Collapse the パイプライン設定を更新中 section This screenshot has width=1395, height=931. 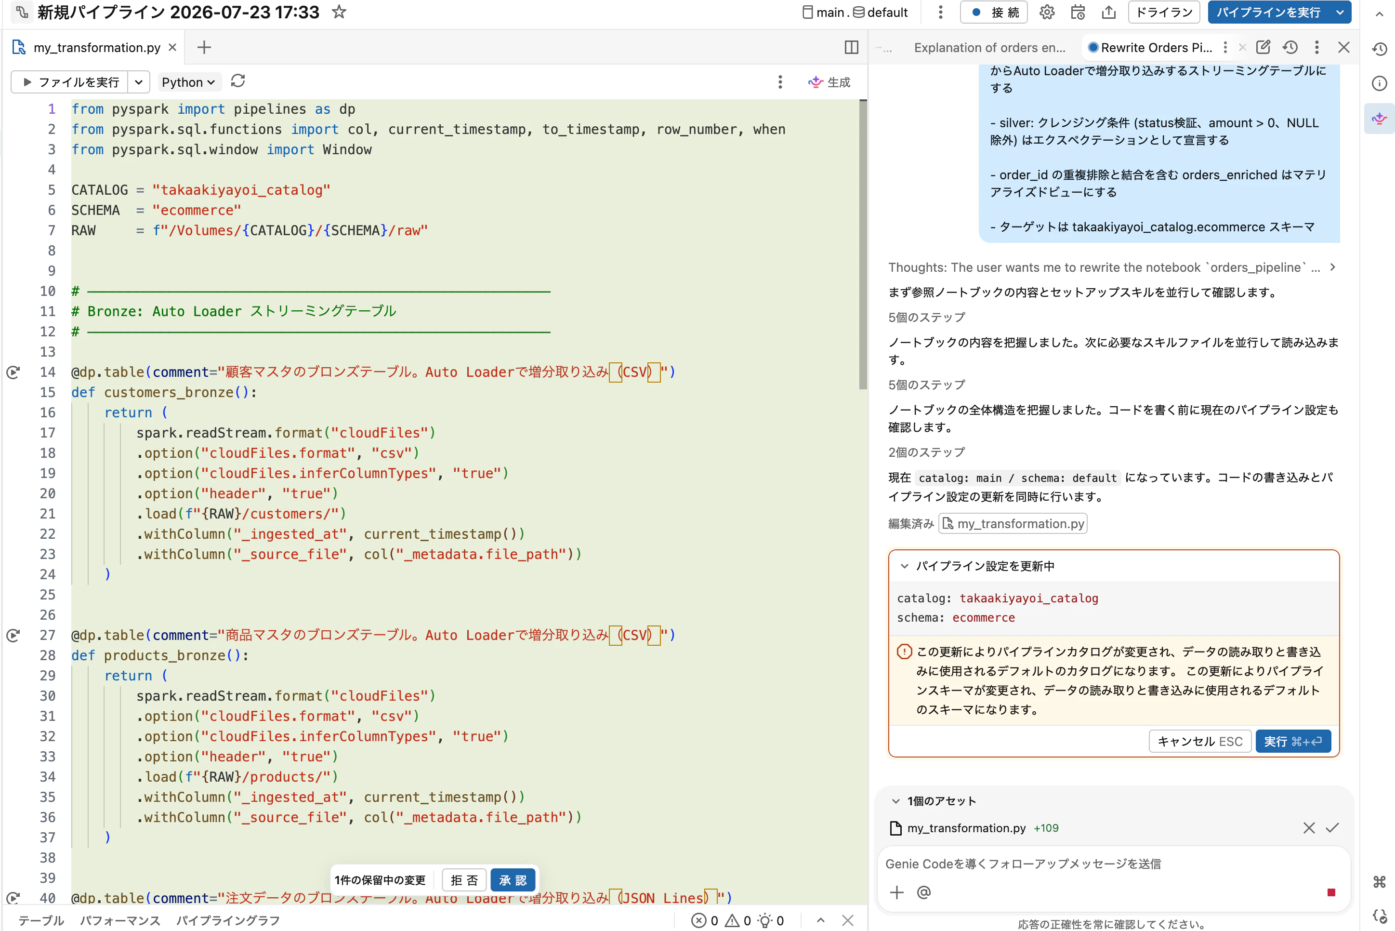click(x=904, y=566)
